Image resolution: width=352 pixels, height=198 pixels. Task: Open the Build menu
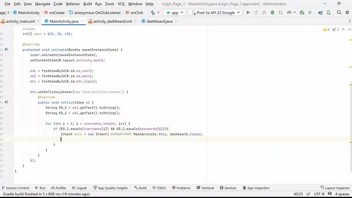[x=87, y=4]
